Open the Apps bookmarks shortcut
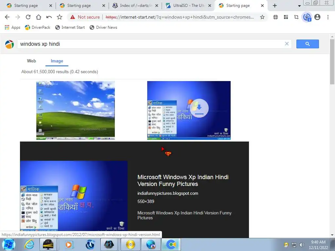The width and height of the screenshot is (335, 251). pos(12,27)
